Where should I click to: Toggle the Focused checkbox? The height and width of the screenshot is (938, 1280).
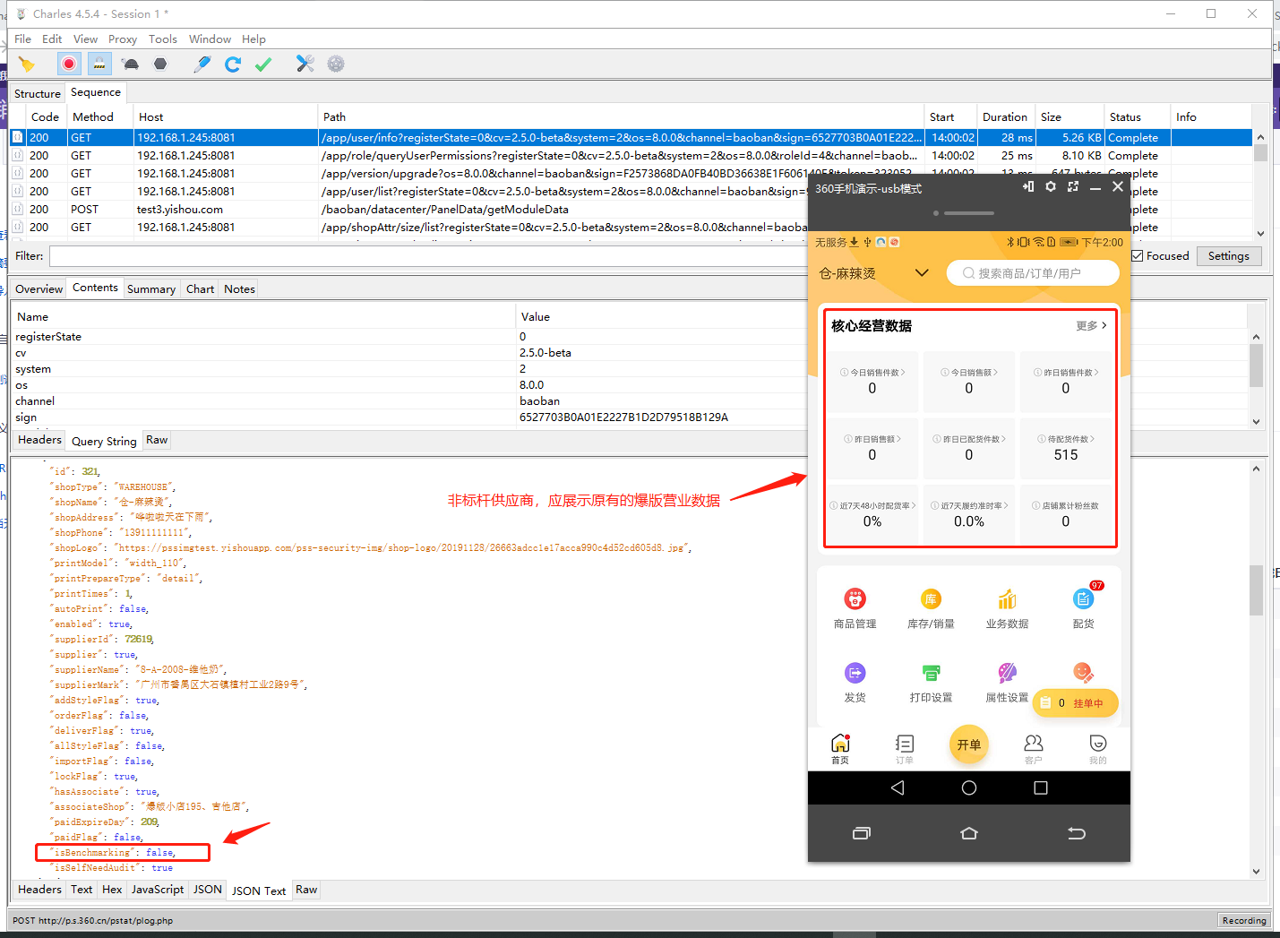pos(1138,256)
